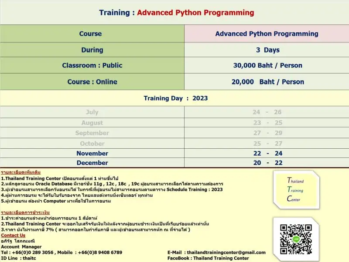The height and width of the screenshot is (262, 349).
Task: Click the Training Day : 2023 header
Action: (175, 98)
